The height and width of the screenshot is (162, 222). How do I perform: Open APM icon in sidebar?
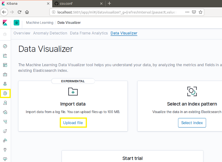pos(5,121)
